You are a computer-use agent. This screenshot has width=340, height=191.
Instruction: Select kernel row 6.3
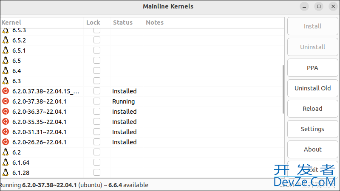142,81
